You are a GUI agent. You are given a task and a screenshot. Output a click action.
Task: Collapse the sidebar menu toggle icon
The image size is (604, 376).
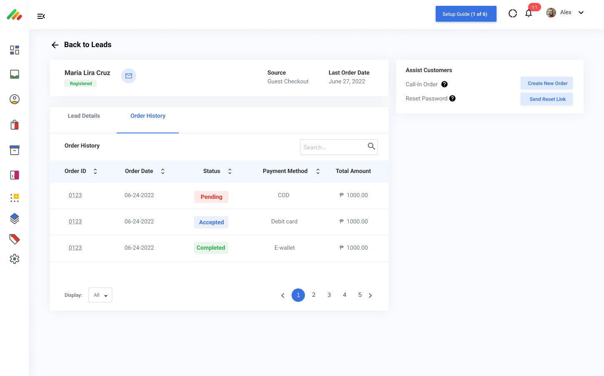41,16
